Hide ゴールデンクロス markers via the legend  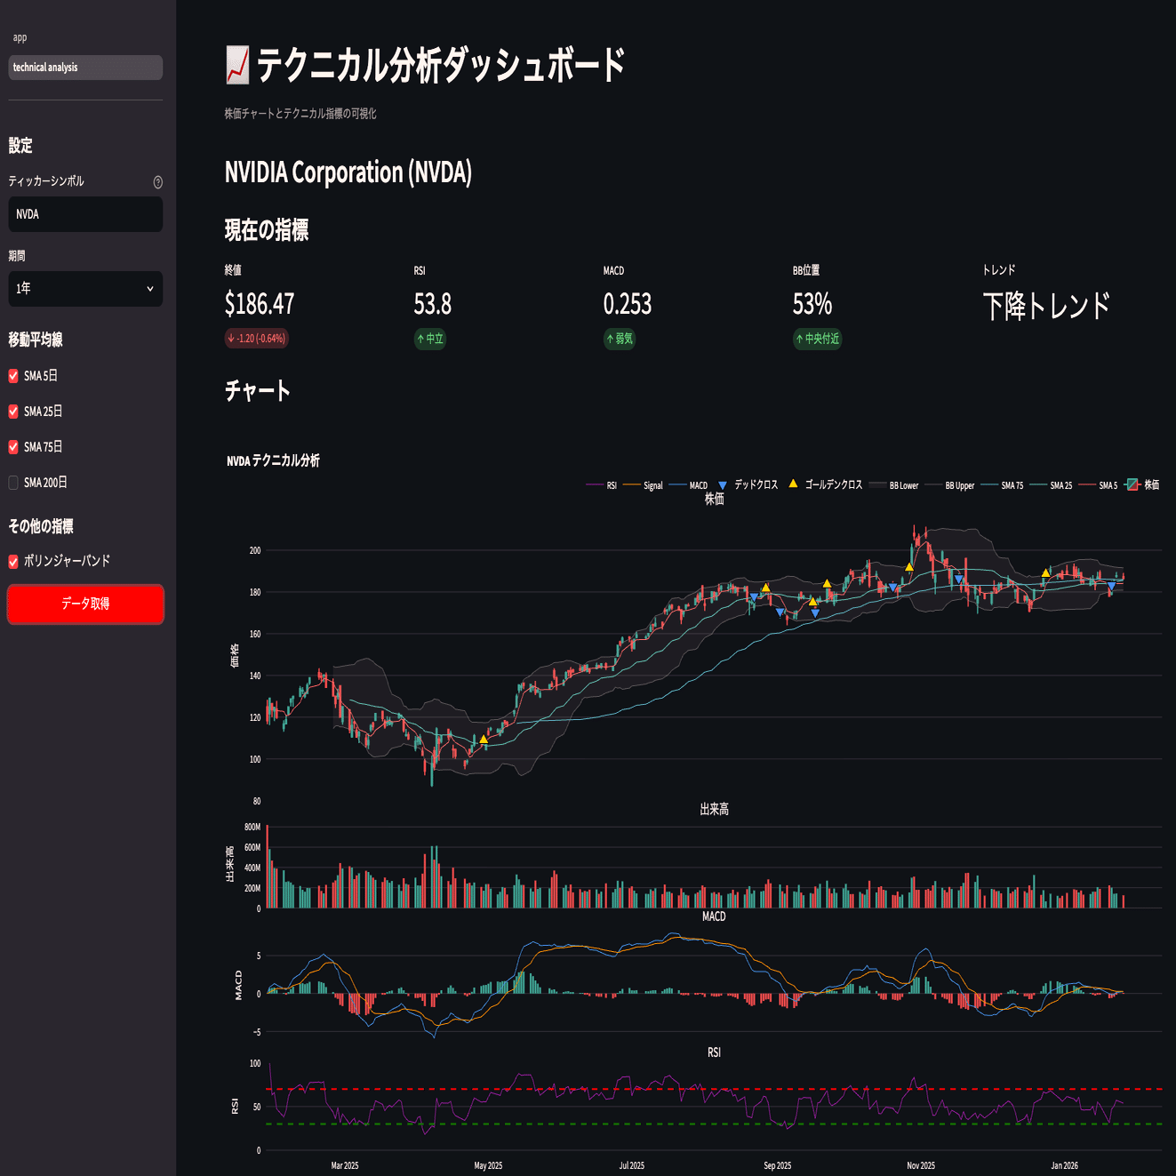click(825, 485)
